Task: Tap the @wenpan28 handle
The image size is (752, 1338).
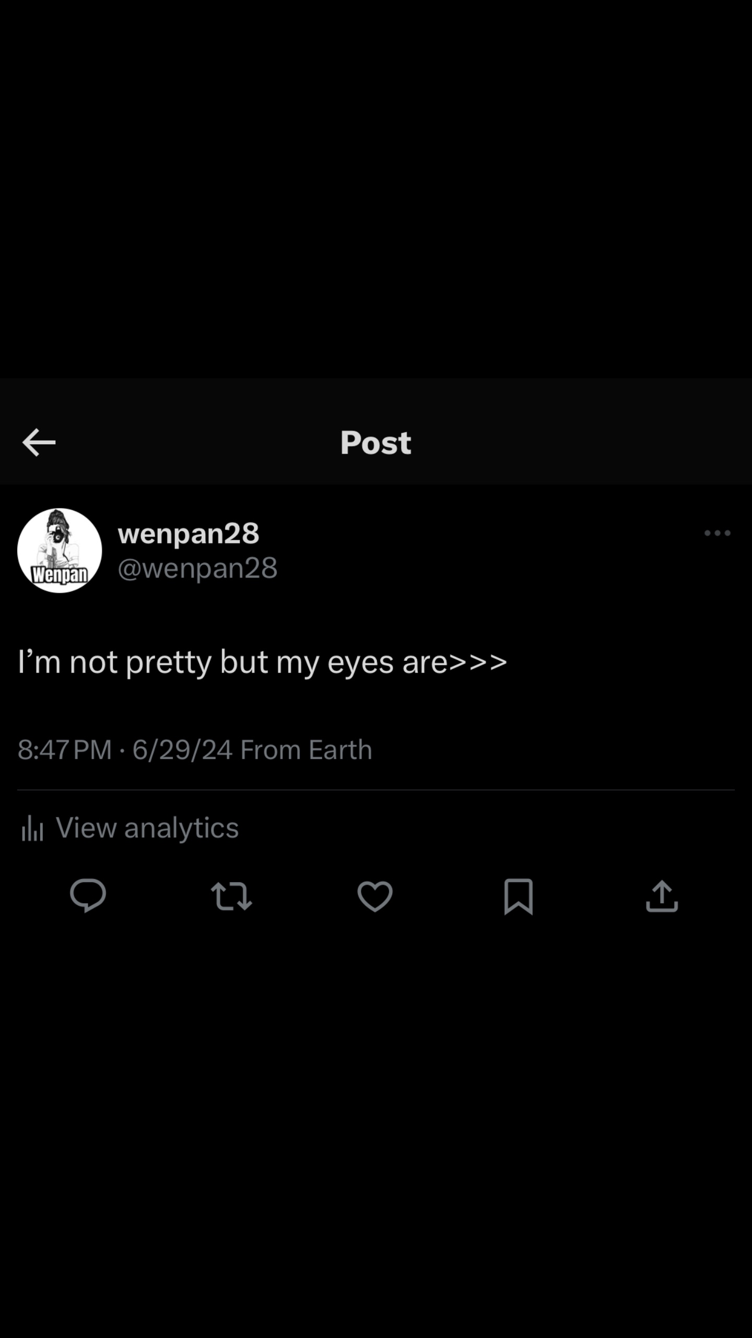Action: tap(197, 568)
